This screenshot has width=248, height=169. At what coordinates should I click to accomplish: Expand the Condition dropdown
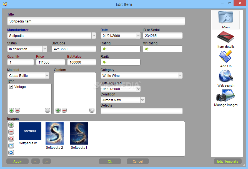142,100
